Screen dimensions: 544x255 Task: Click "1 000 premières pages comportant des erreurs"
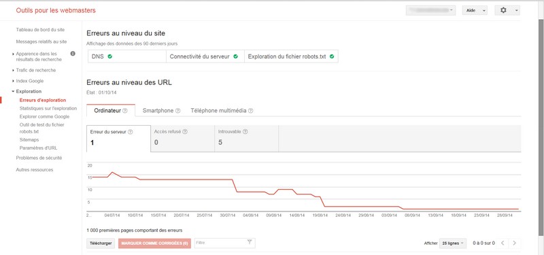click(x=134, y=230)
